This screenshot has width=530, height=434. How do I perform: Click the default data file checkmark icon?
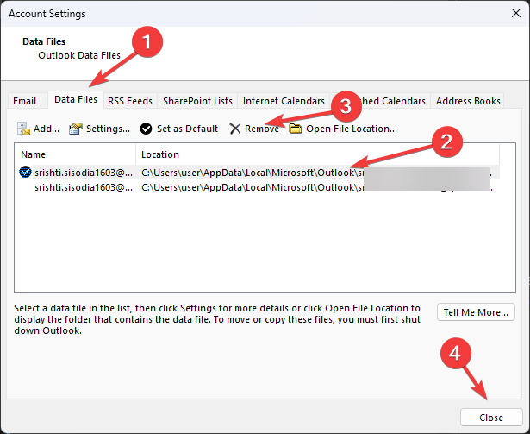25,173
